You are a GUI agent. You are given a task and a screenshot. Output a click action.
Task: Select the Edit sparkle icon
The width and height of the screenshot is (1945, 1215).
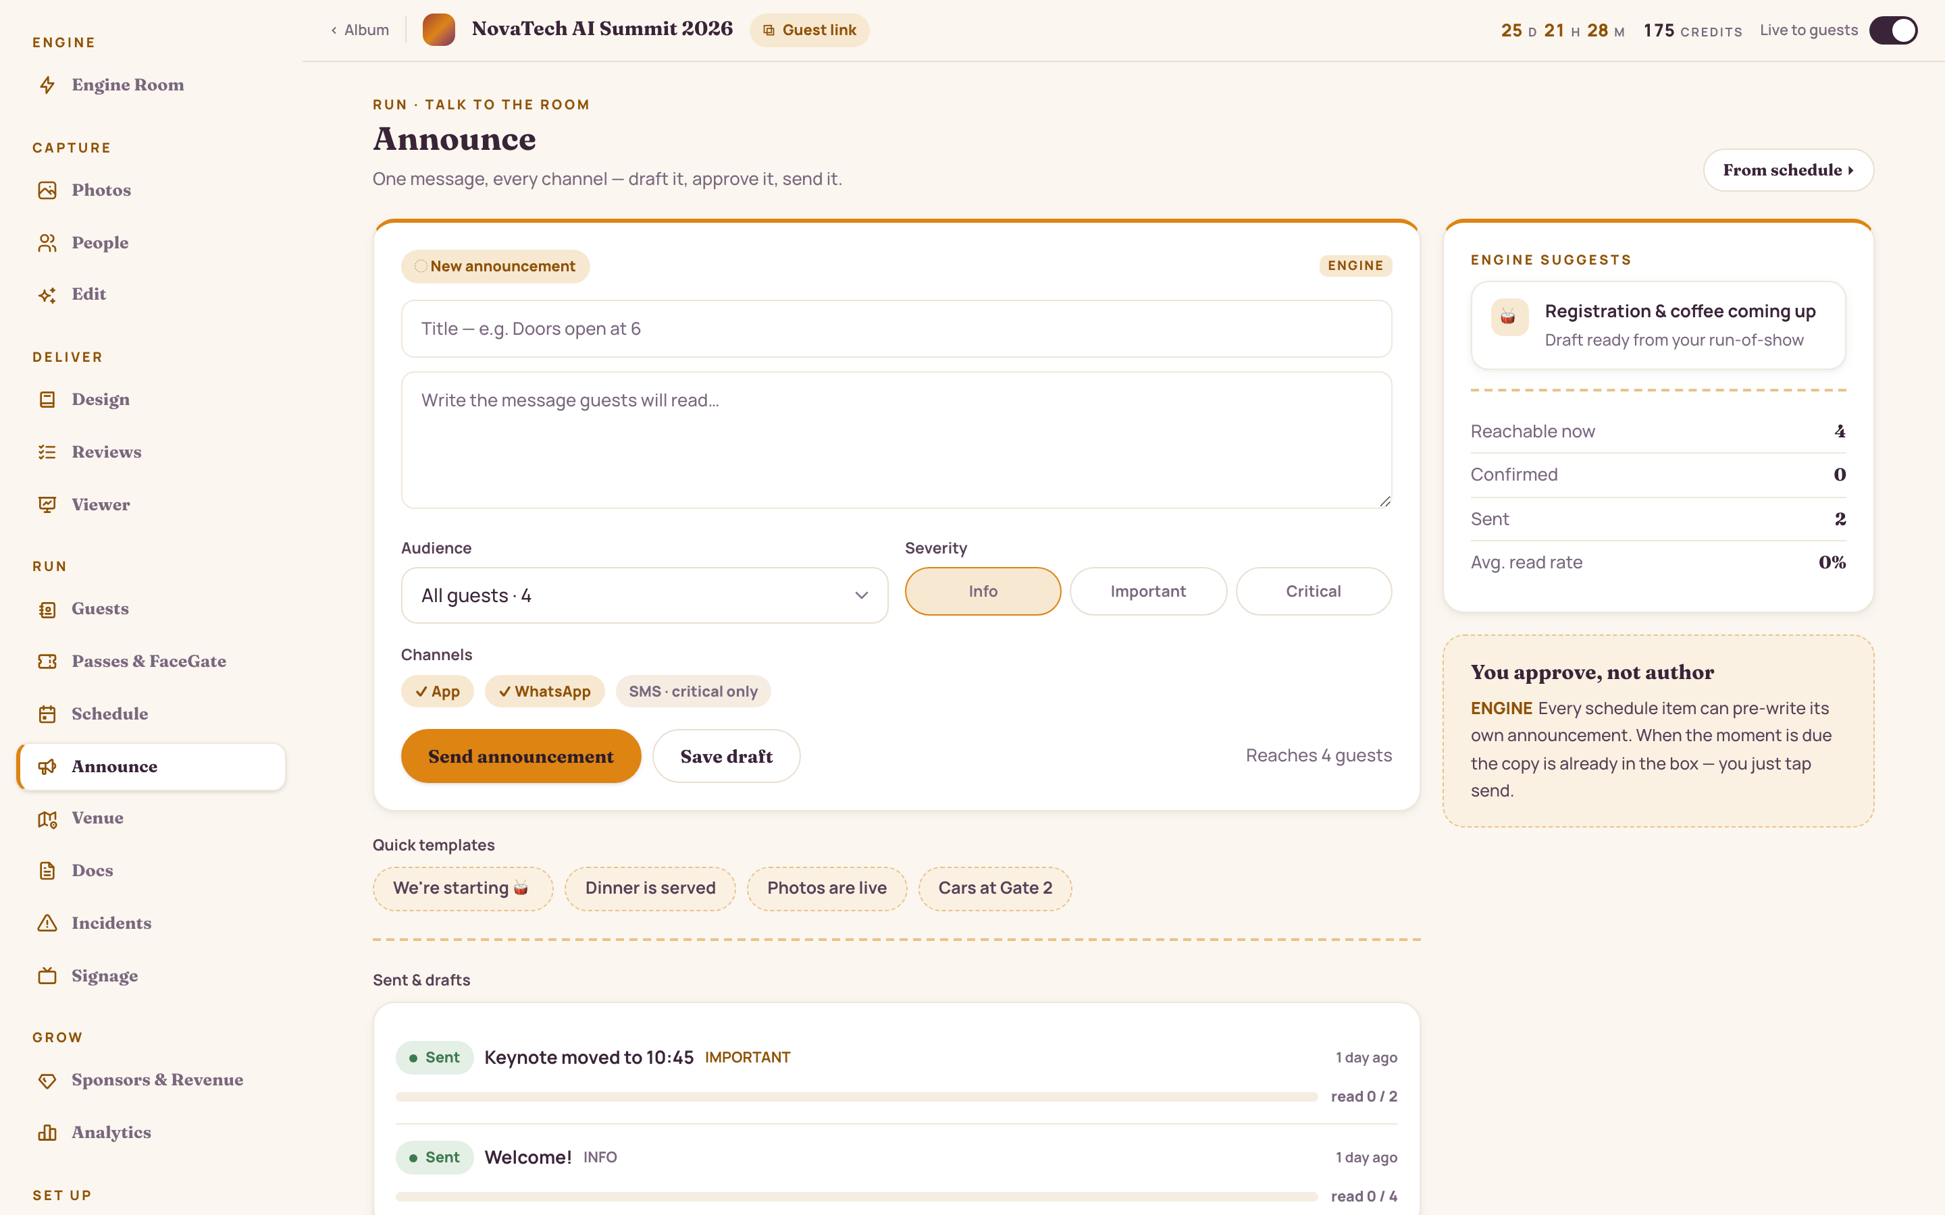tap(47, 295)
